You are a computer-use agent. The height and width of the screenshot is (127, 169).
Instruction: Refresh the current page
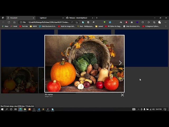pos(9,22)
